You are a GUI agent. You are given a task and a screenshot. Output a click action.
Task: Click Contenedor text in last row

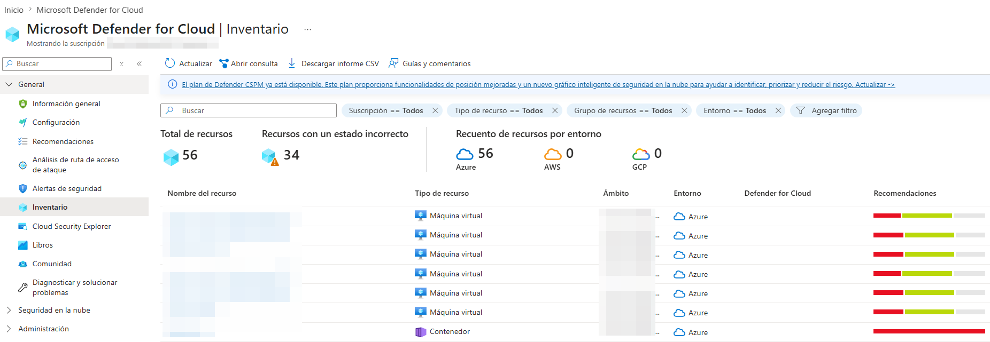(x=450, y=332)
